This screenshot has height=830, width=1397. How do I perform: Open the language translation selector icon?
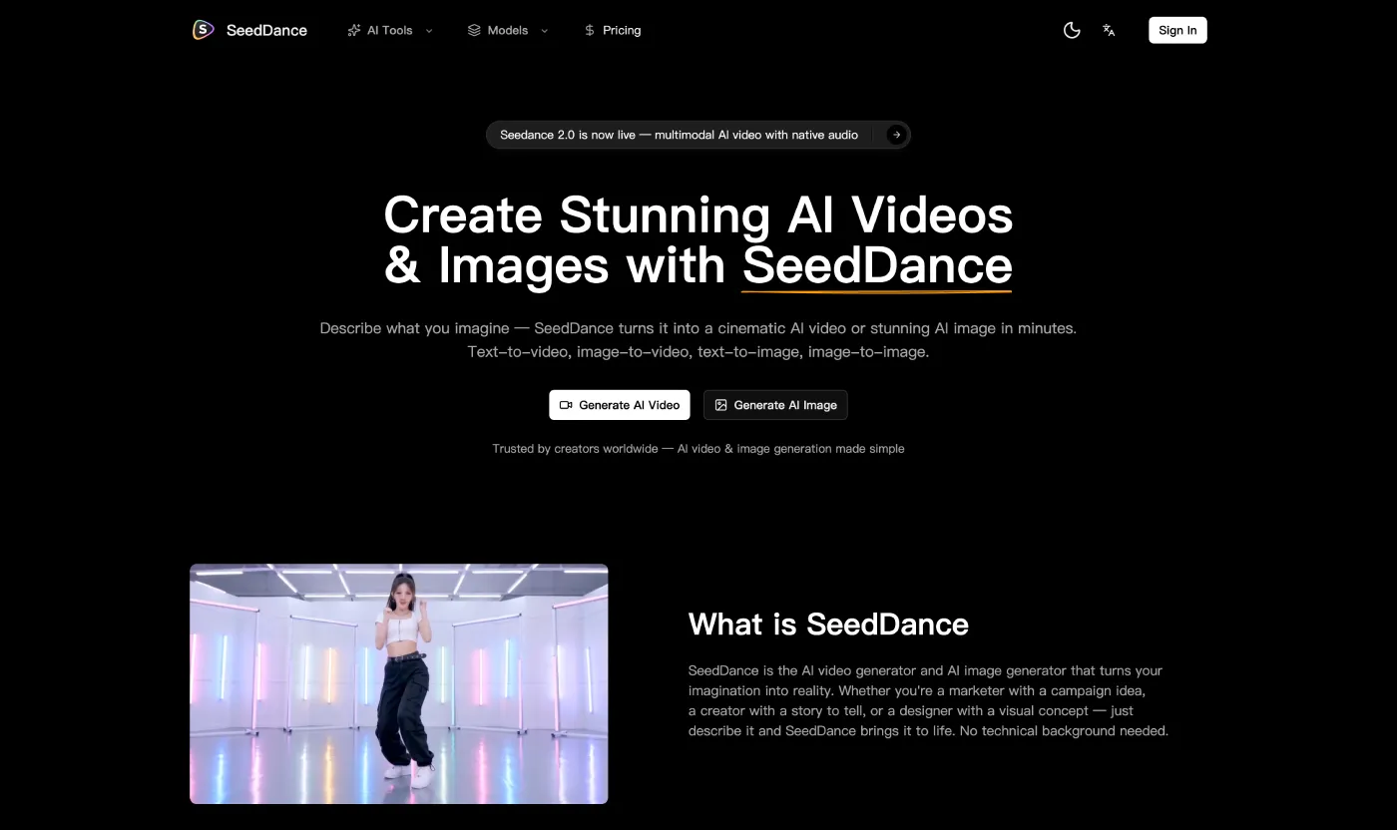[1109, 30]
